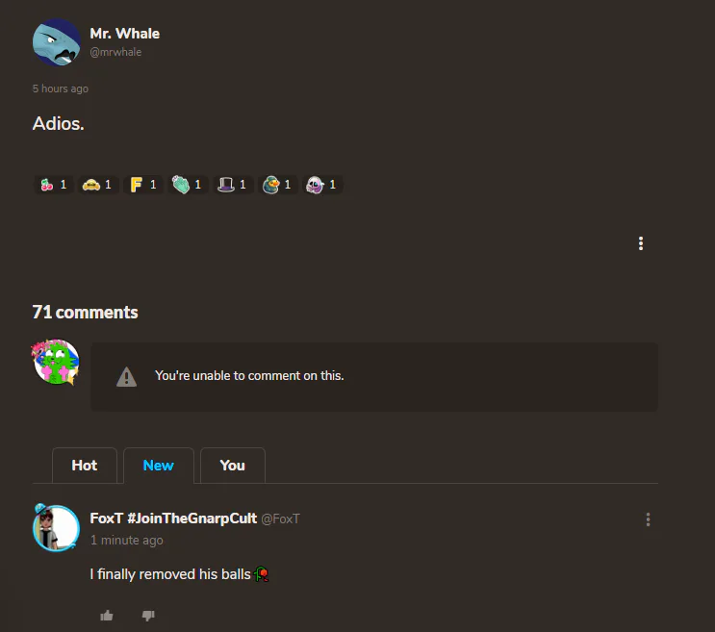Click the green hand reaction sticker
This screenshot has height=632, width=715.
188,185
